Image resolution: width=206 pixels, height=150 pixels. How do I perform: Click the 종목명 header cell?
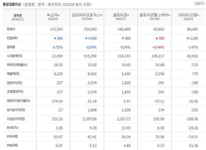(19, 17)
